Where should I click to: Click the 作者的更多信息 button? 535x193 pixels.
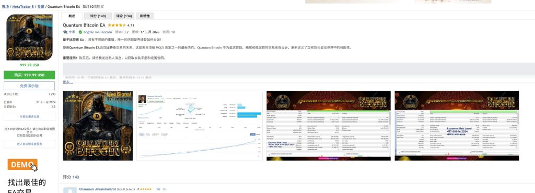click(29, 117)
